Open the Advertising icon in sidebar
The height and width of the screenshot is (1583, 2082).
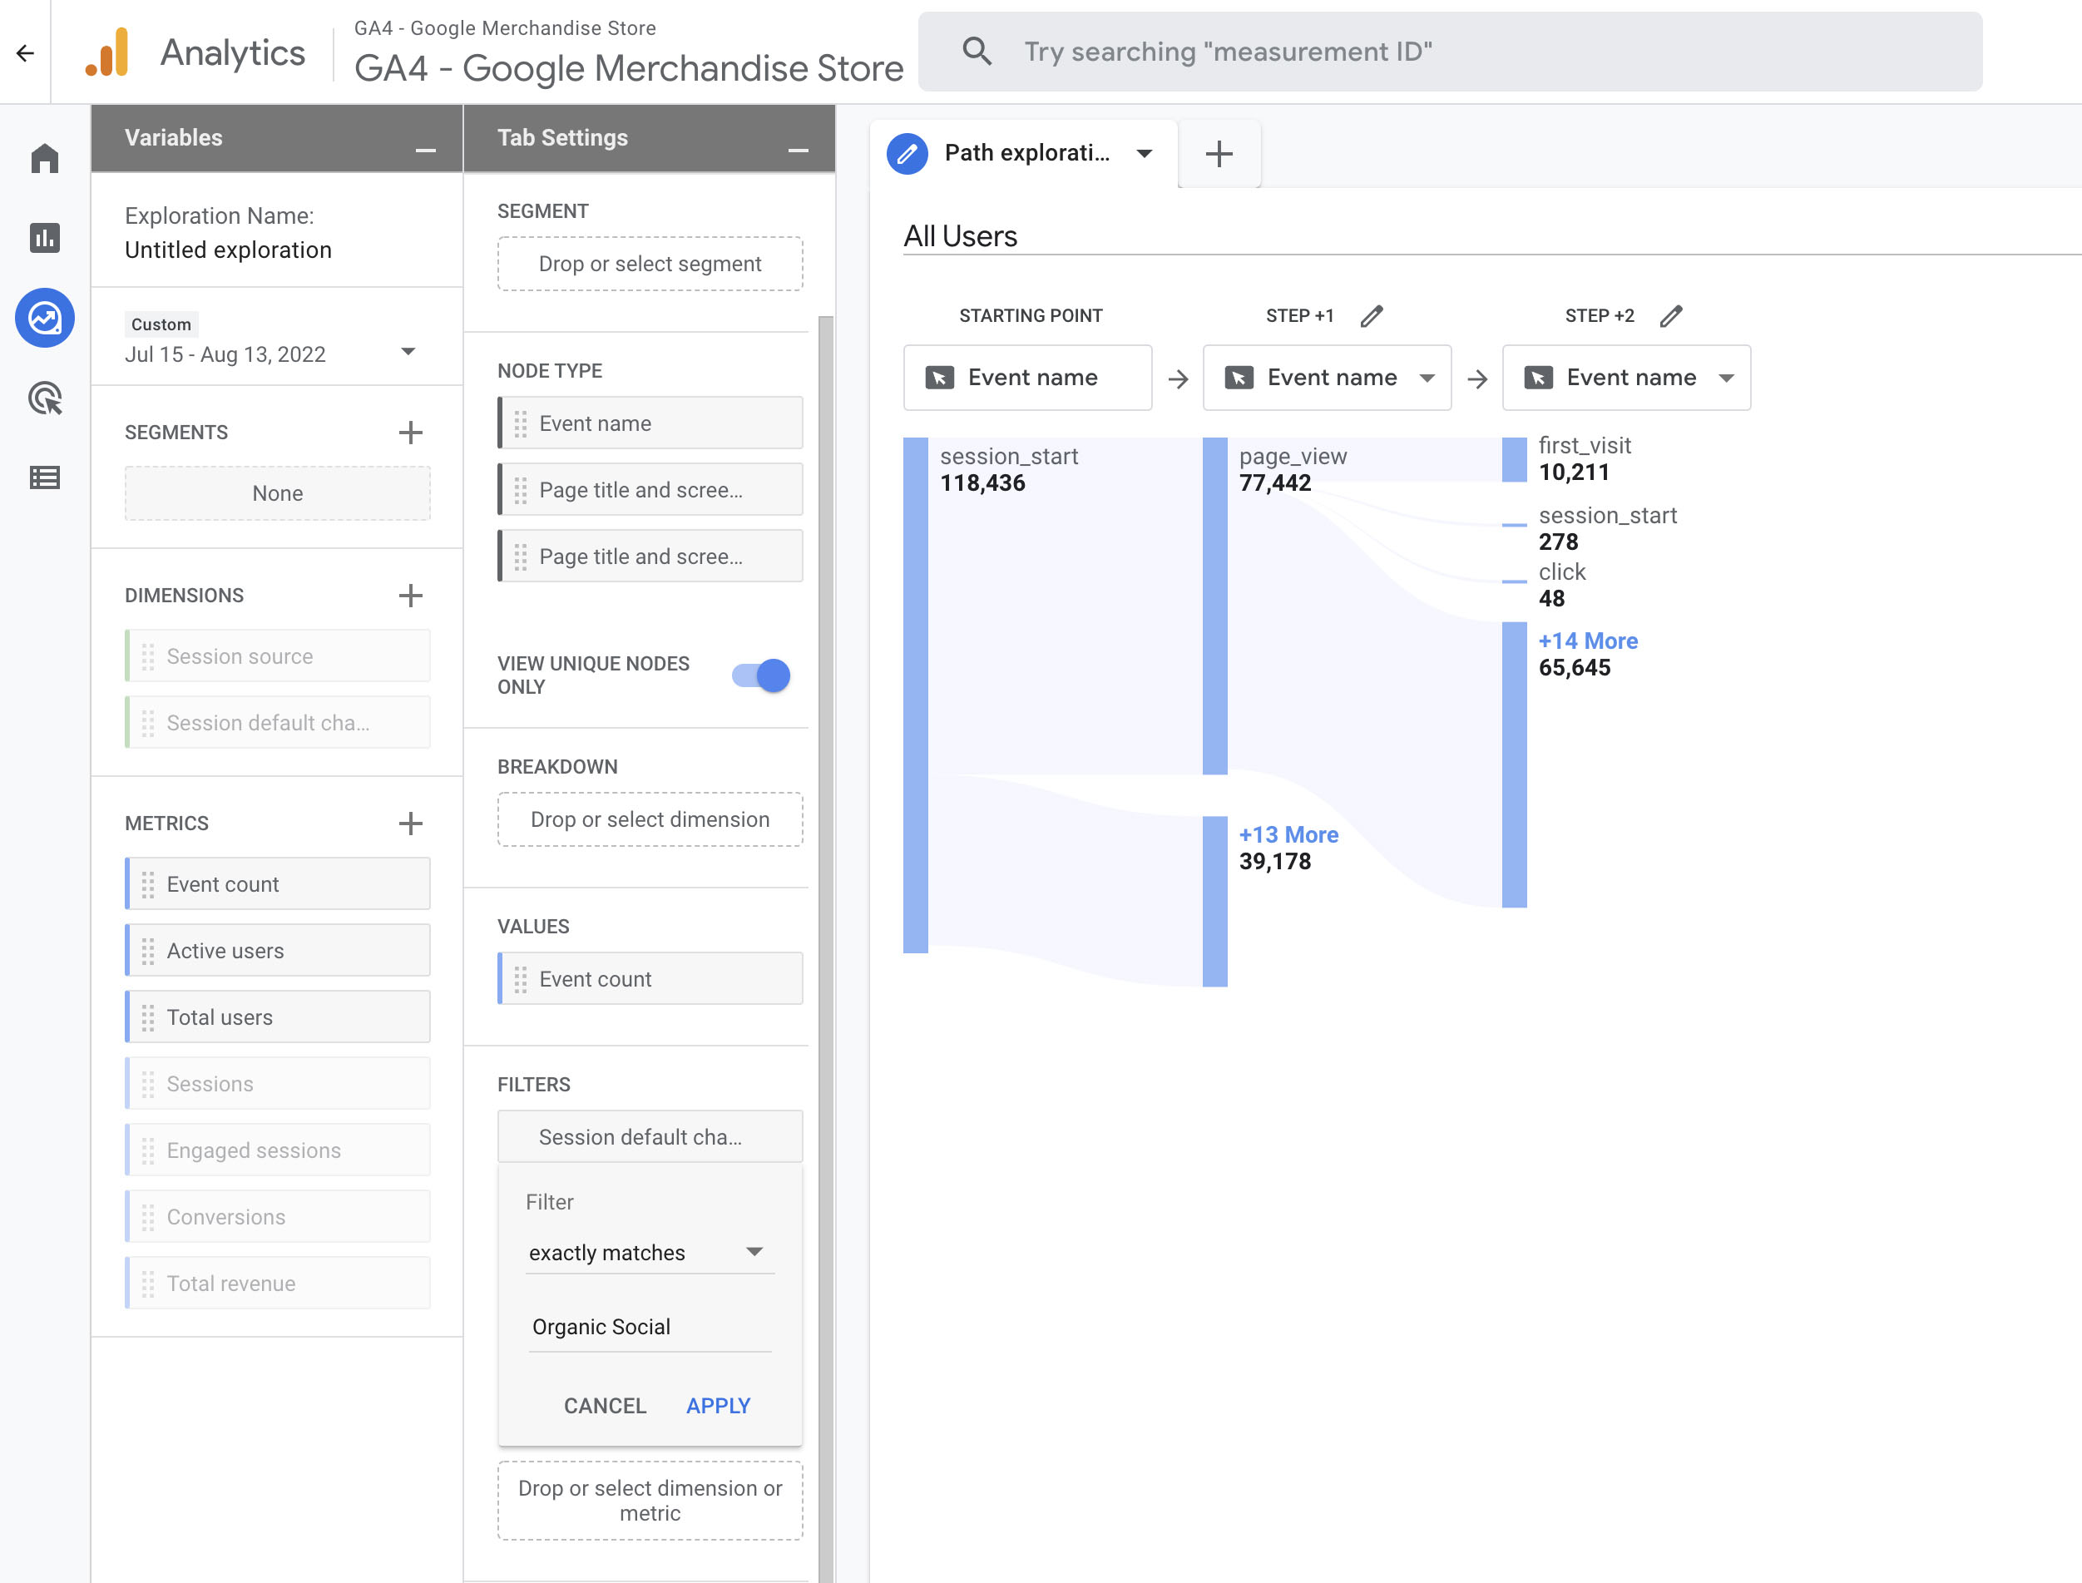[44, 398]
